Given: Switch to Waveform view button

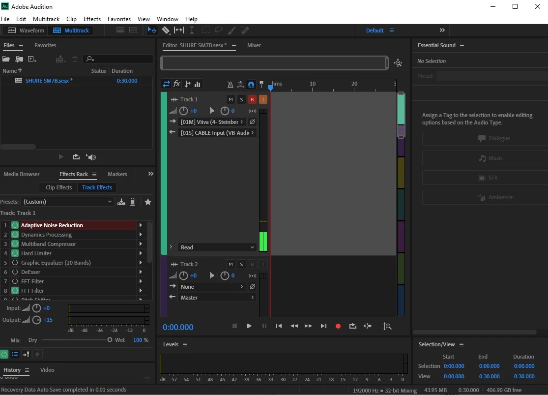Looking at the screenshot, I should coord(26,30).
